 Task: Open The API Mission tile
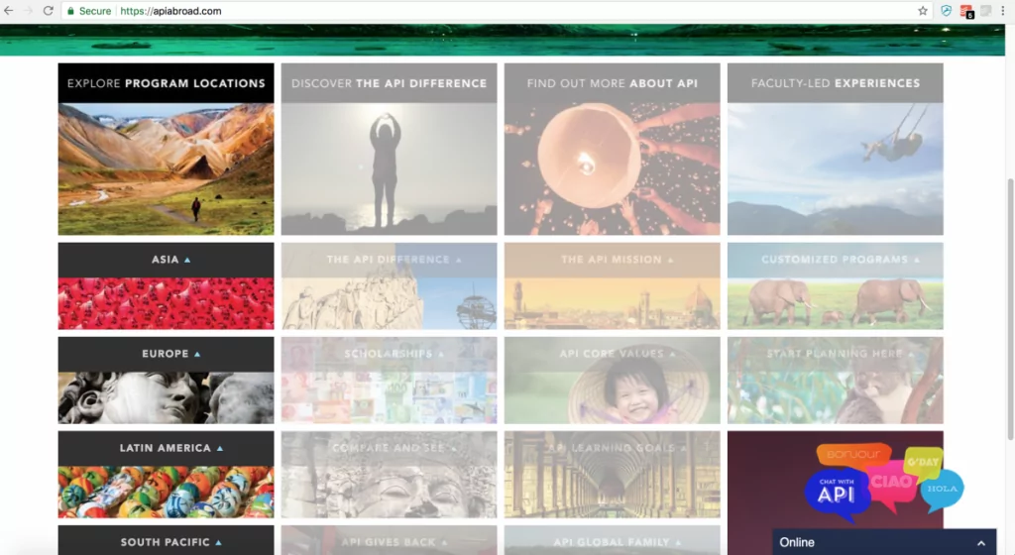612,285
